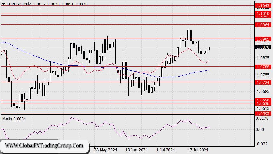Click the 1.0825 axis price value
Screen dimensions: 273x154
263,58
